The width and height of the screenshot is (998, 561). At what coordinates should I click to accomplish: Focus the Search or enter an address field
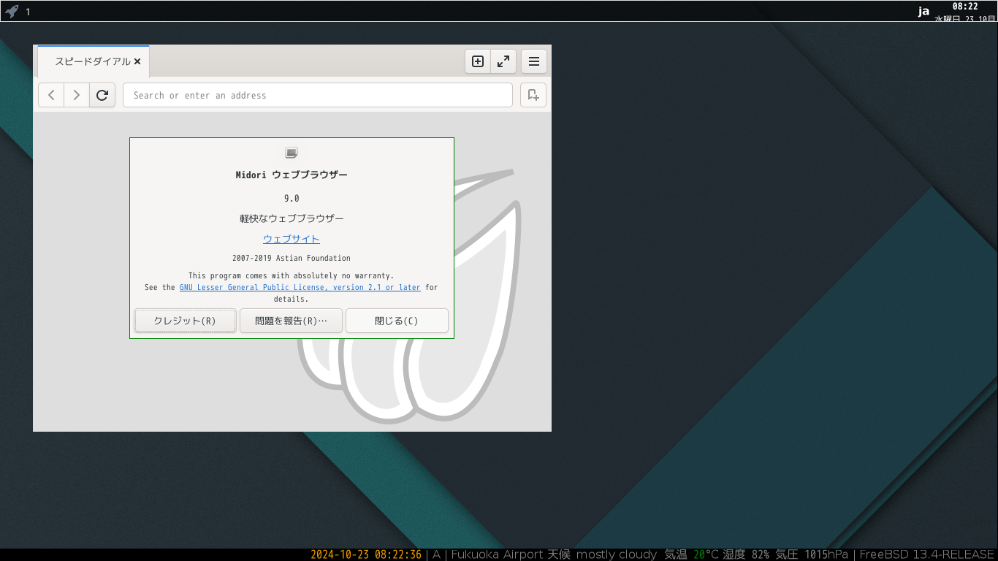(318, 95)
